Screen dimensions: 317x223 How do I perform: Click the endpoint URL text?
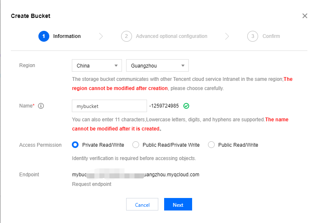tap(136, 175)
